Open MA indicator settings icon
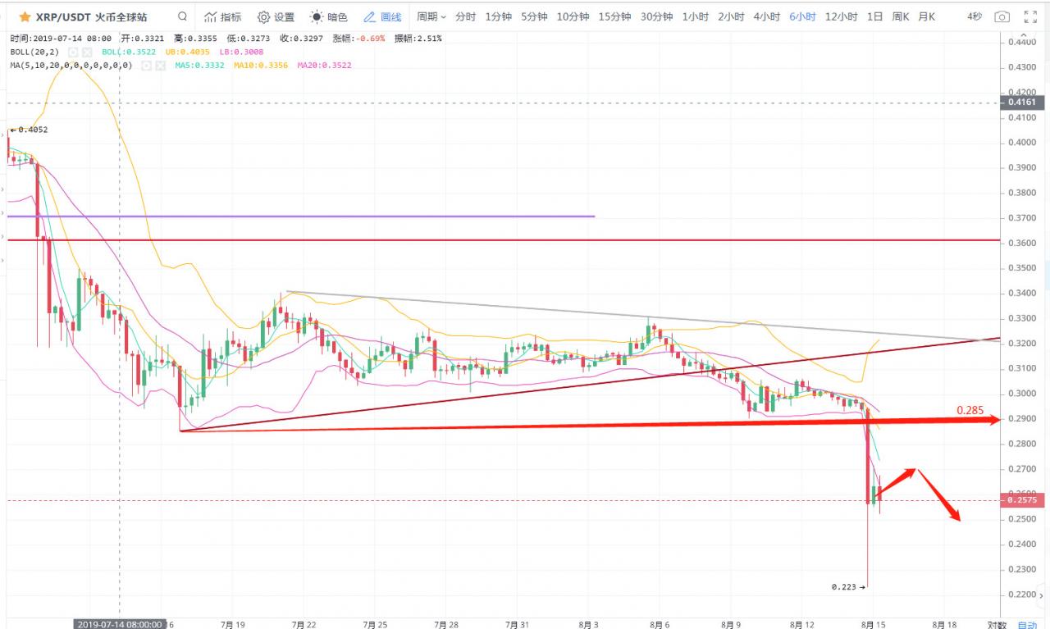This screenshot has width=1050, height=629. [146, 64]
